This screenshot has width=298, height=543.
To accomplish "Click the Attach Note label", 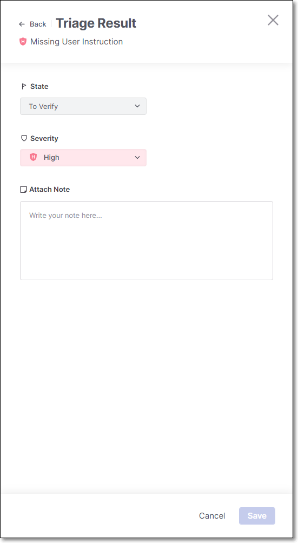I will click(49, 190).
